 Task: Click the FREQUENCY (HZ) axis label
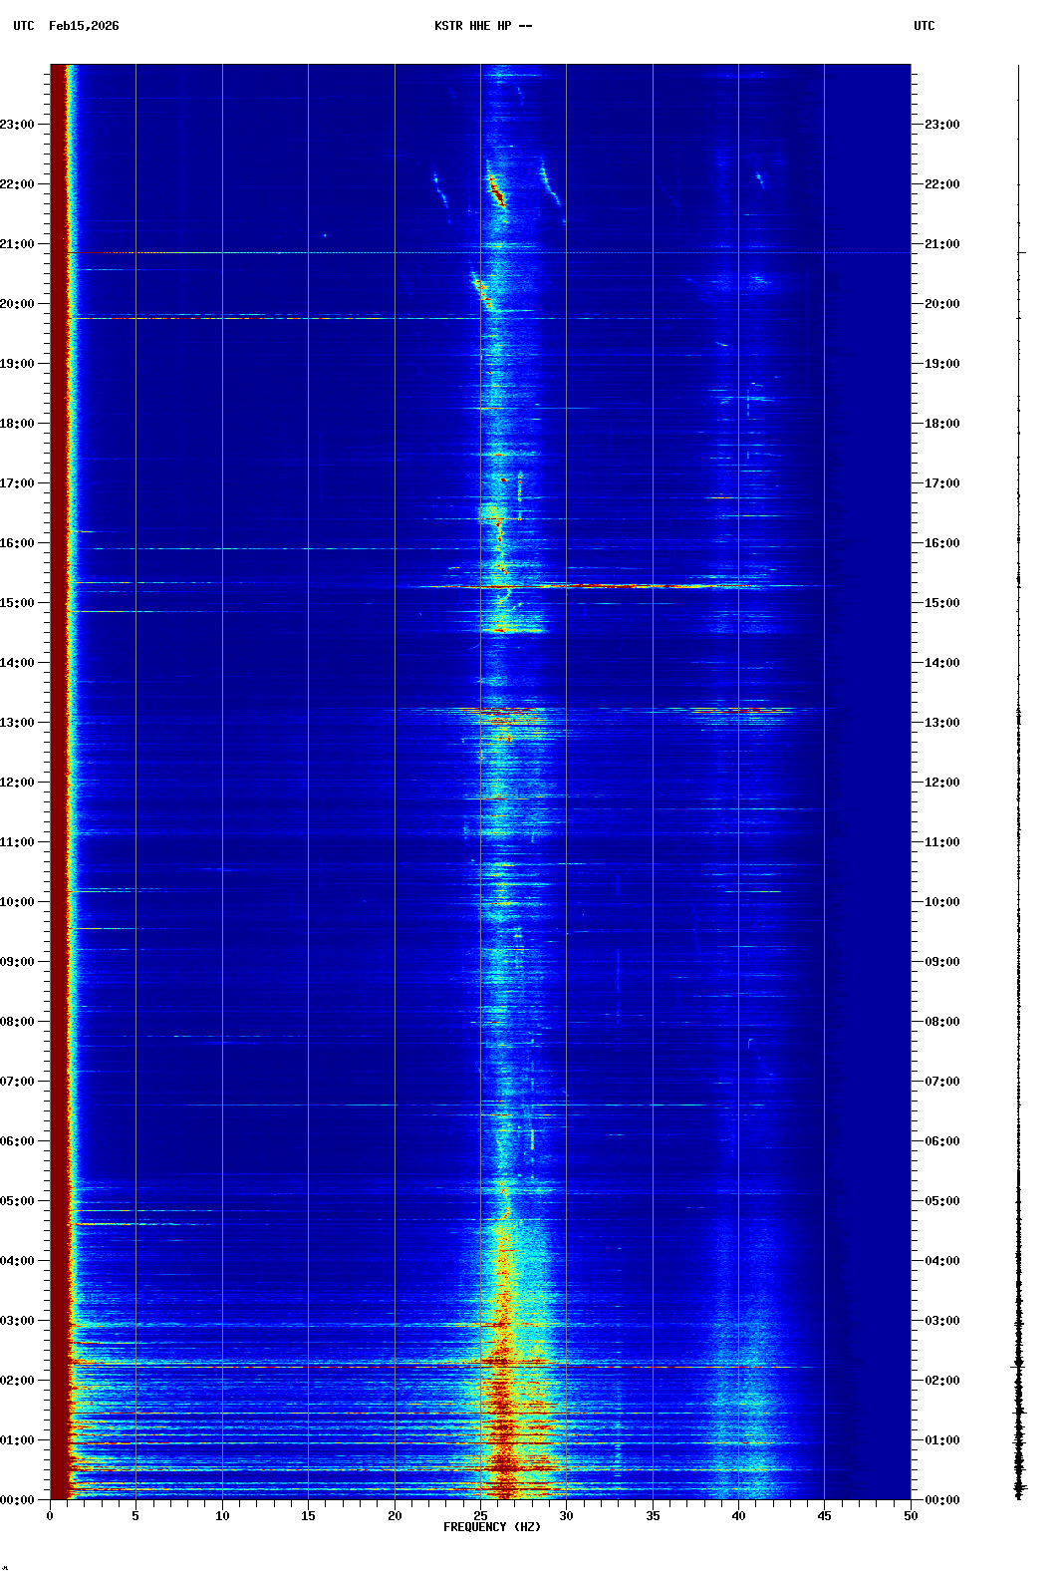492,1527
